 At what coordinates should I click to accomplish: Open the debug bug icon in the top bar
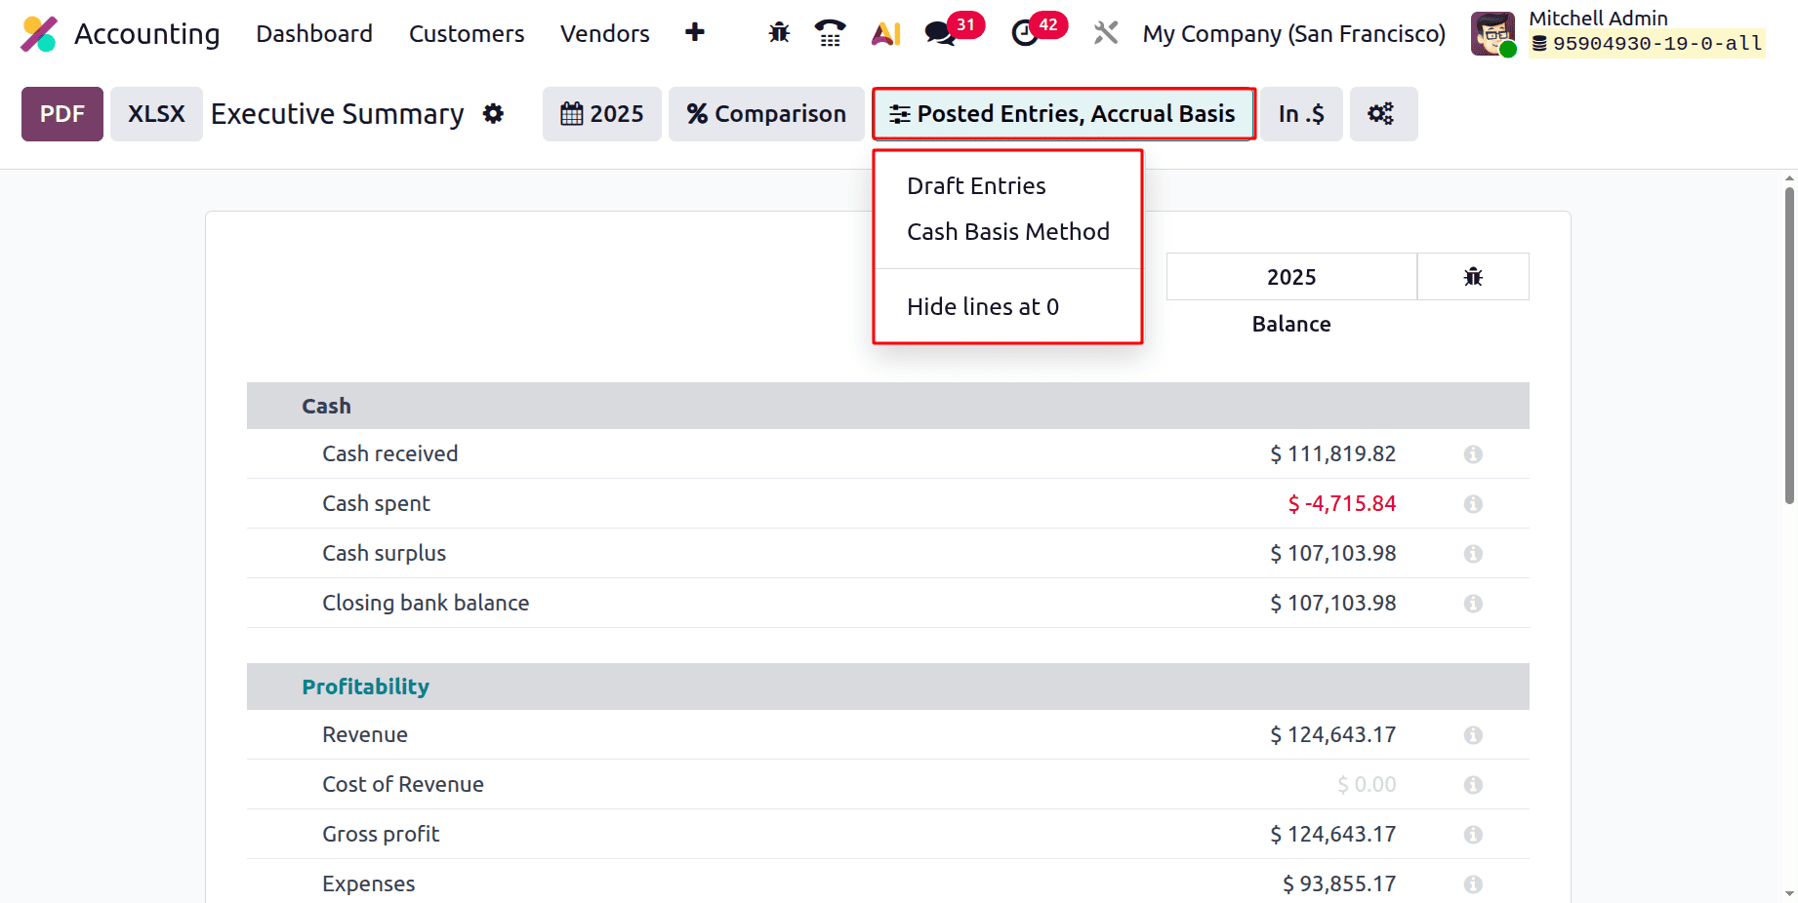778,32
